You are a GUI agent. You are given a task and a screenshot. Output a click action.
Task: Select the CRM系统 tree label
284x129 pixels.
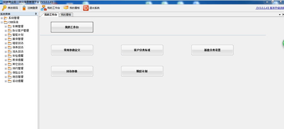[13, 22]
